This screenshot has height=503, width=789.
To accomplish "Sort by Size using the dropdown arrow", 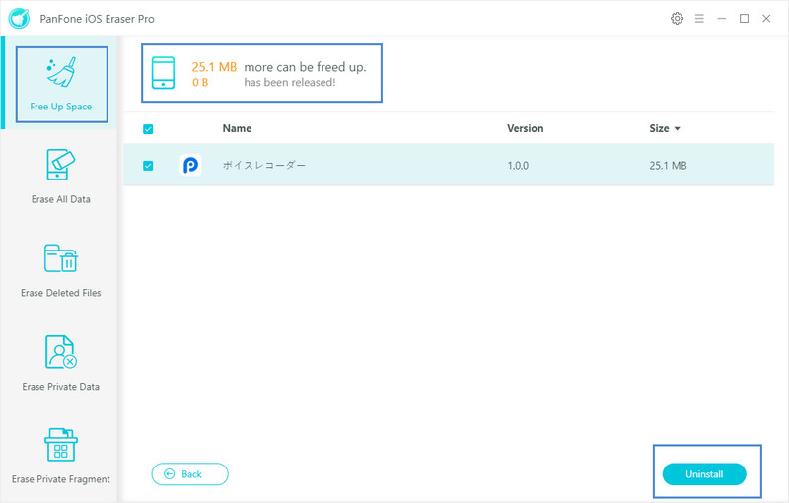I will click(x=678, y=129).
